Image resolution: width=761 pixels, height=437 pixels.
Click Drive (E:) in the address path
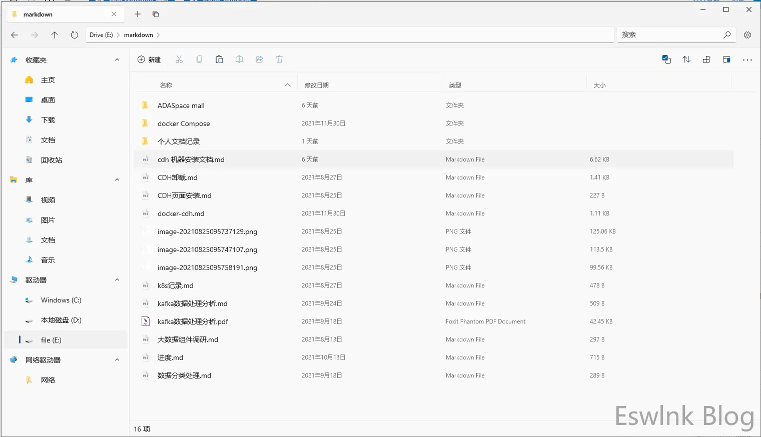coord(101,35)
